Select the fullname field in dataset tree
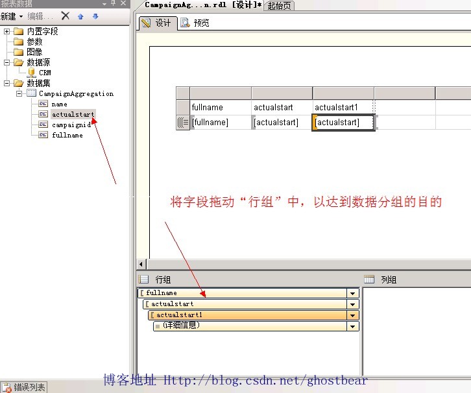This screenshot has width=471, height=393. click(x=67, y=135)
